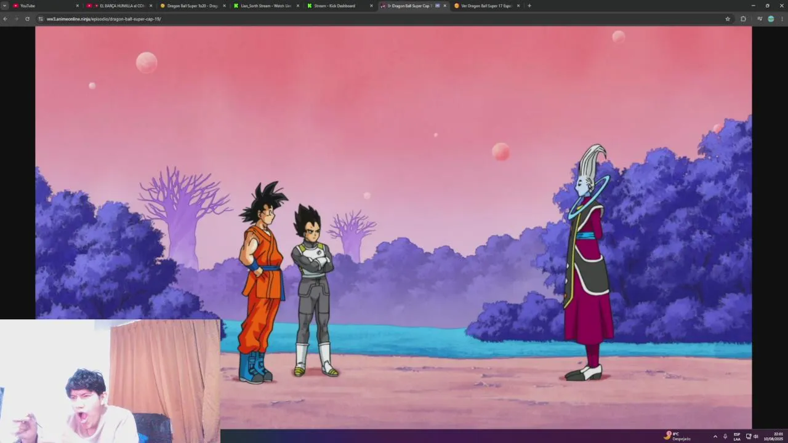Open the 'Lian_Sorth Stream' Kick tab
788x443 pixels.
click(265, 6)
